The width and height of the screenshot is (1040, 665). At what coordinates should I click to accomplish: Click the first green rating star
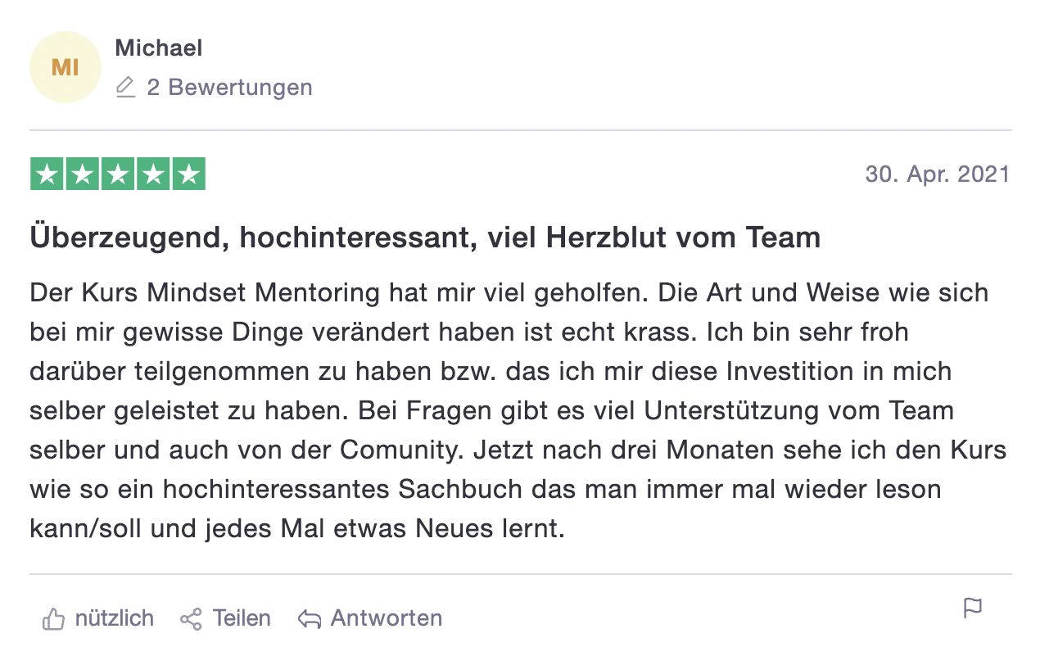click(47, 174)
